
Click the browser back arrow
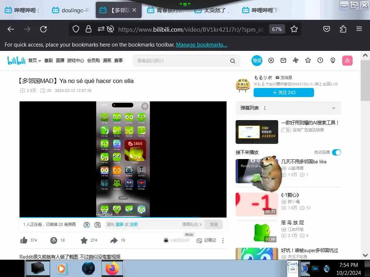(x=11, y=29)
